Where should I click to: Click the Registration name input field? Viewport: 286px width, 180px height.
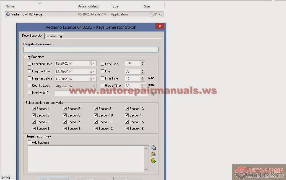[91, 49]
